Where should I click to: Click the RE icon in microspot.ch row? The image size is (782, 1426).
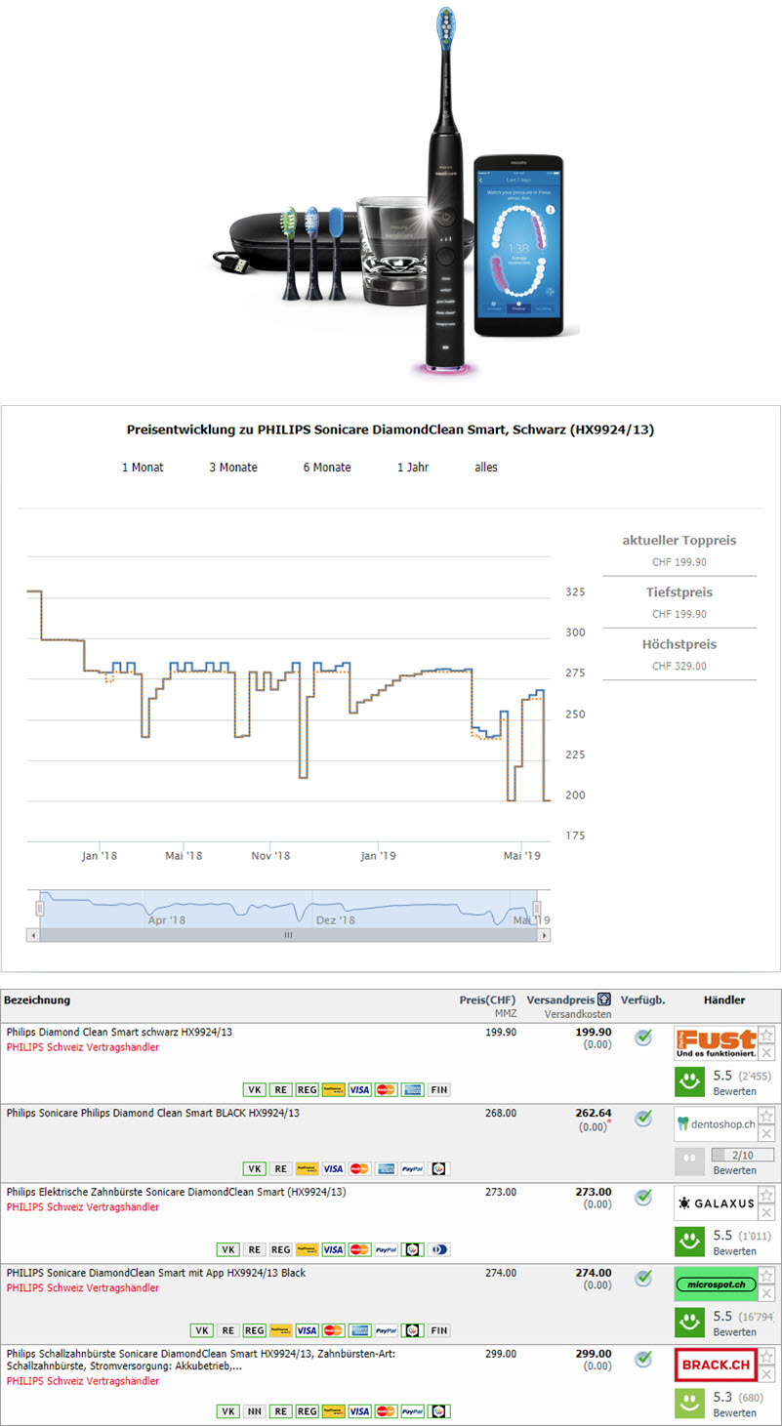pos(227,1330)
